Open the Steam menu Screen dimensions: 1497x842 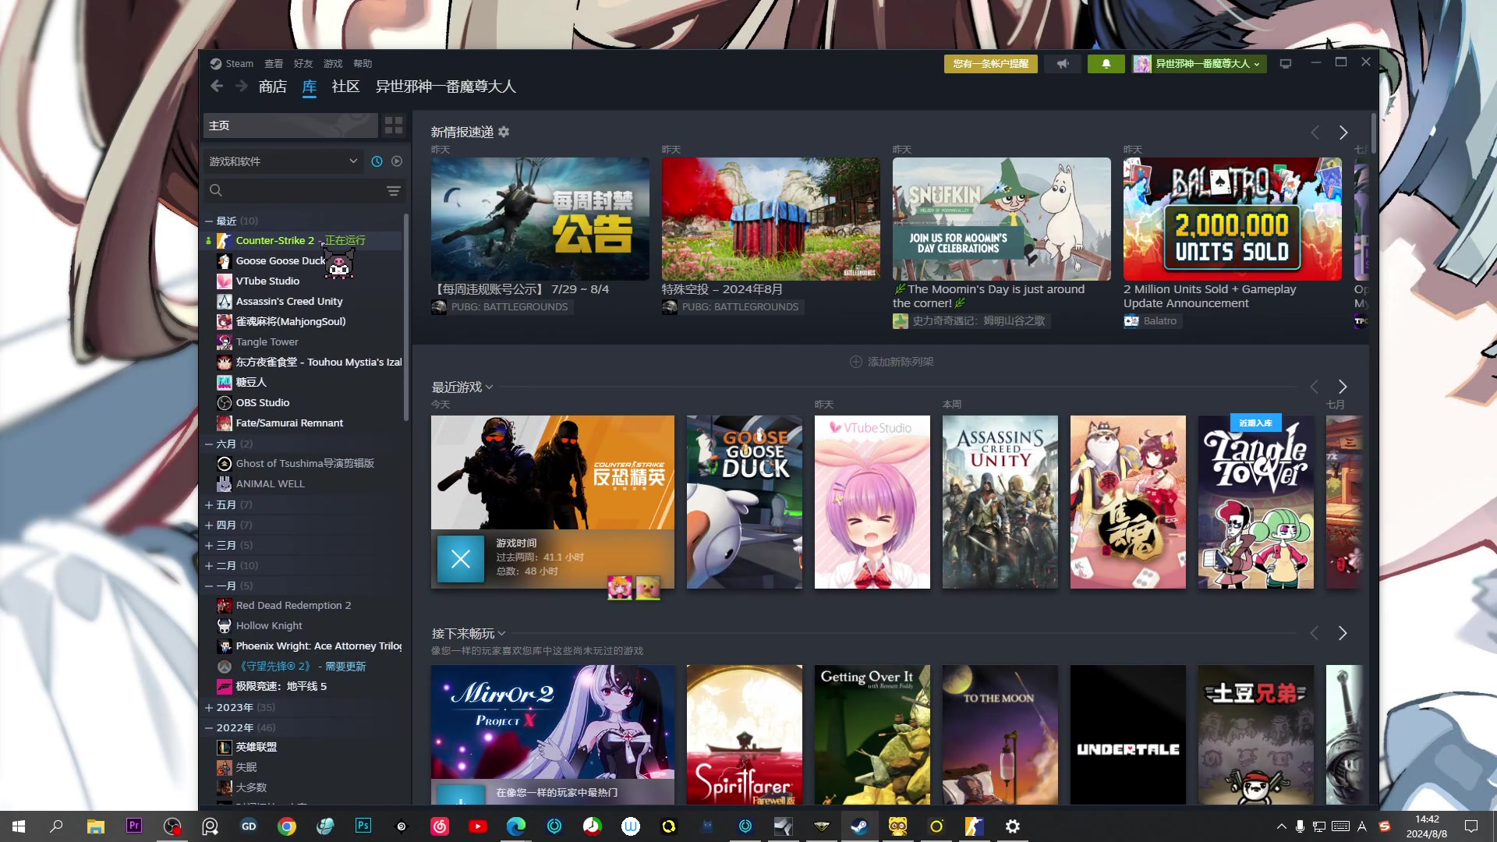tap(232, 64)
